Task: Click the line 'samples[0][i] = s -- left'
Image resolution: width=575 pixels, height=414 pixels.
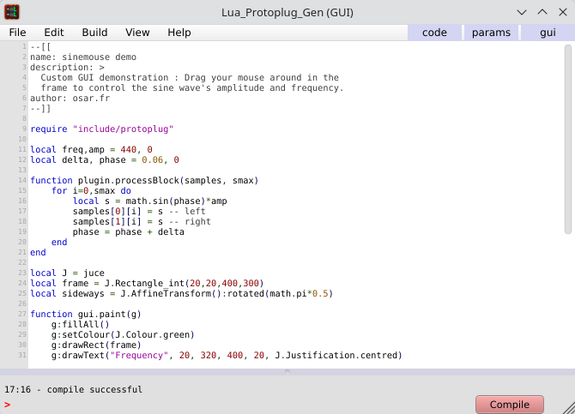Action: pos(139,211)
